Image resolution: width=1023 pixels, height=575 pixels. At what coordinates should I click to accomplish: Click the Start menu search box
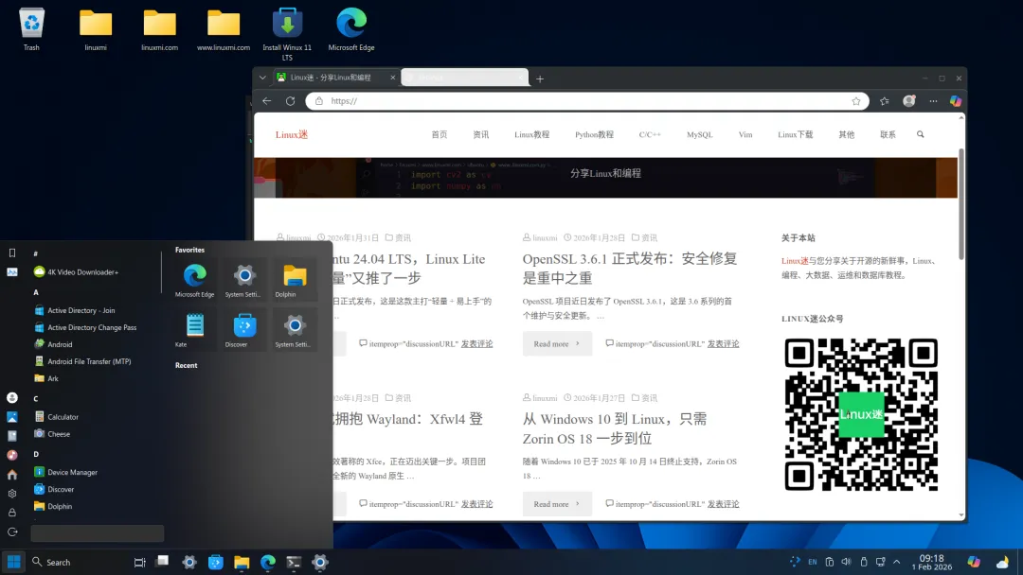pos(98,533)
